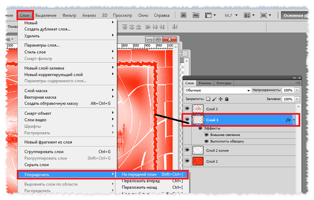Screen dimensions: 314x200
Task: Choose Сгруппировать слои menu item
Action: (x=67, y=152)
